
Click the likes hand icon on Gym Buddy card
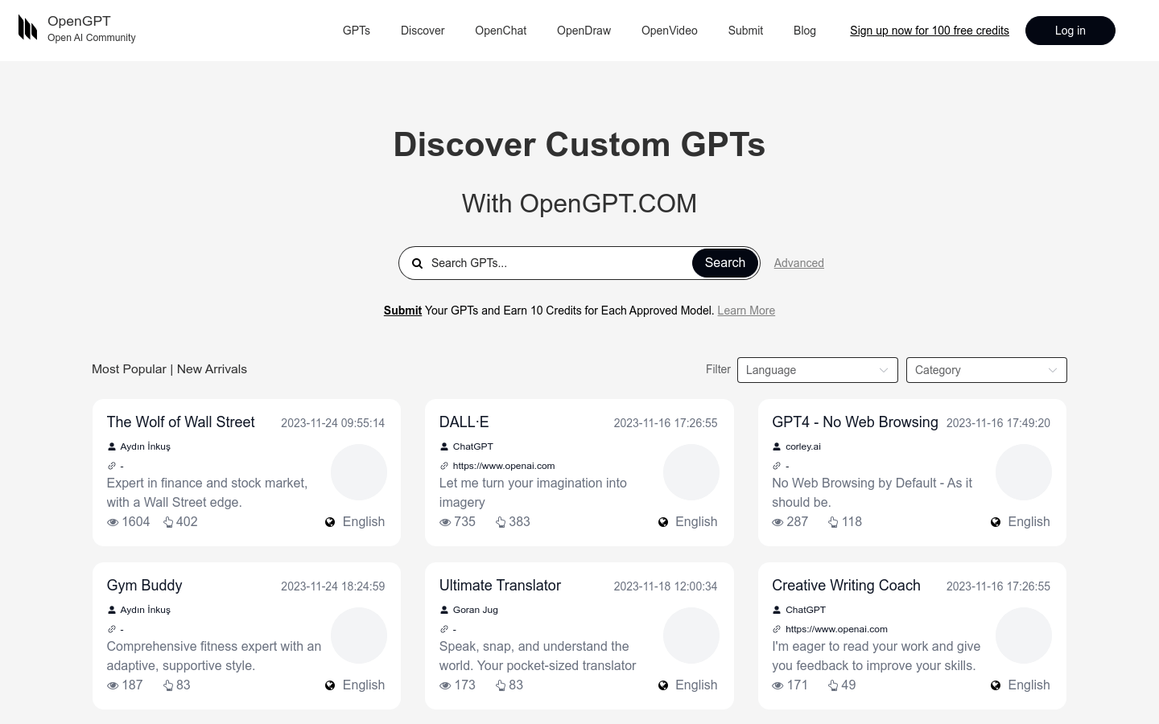(168, 685)
